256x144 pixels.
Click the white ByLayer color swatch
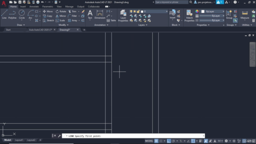point(203,12)
